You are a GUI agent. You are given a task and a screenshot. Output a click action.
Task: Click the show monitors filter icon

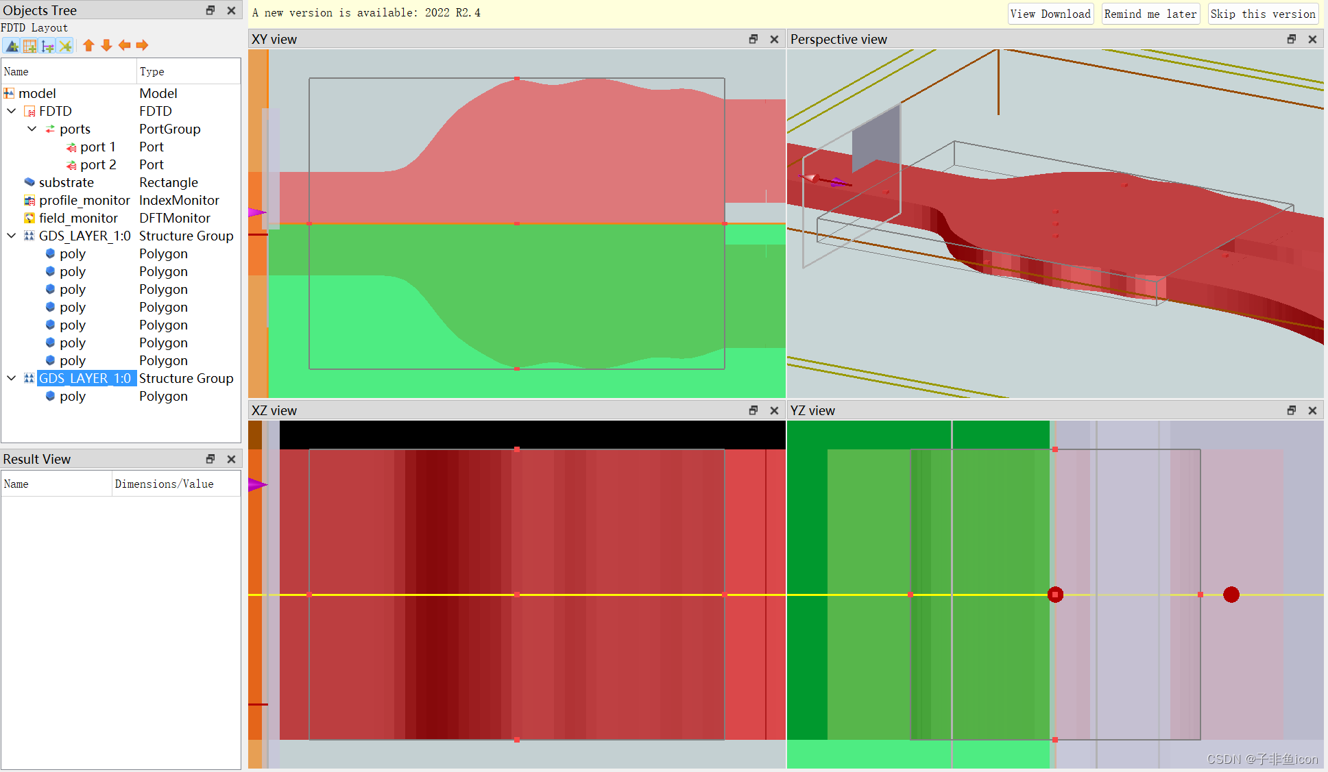[65, 46]
